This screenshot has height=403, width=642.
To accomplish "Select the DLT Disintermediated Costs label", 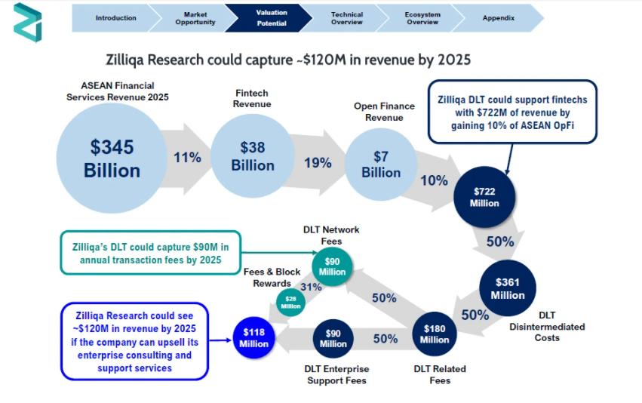I will (x=547, y=327).
